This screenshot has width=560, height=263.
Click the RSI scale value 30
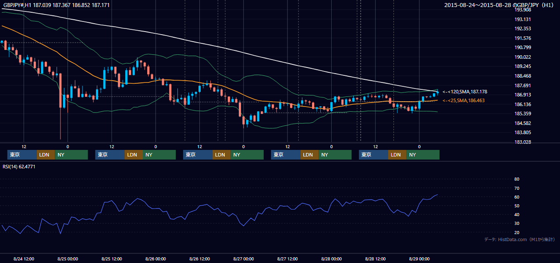point(517,224)
